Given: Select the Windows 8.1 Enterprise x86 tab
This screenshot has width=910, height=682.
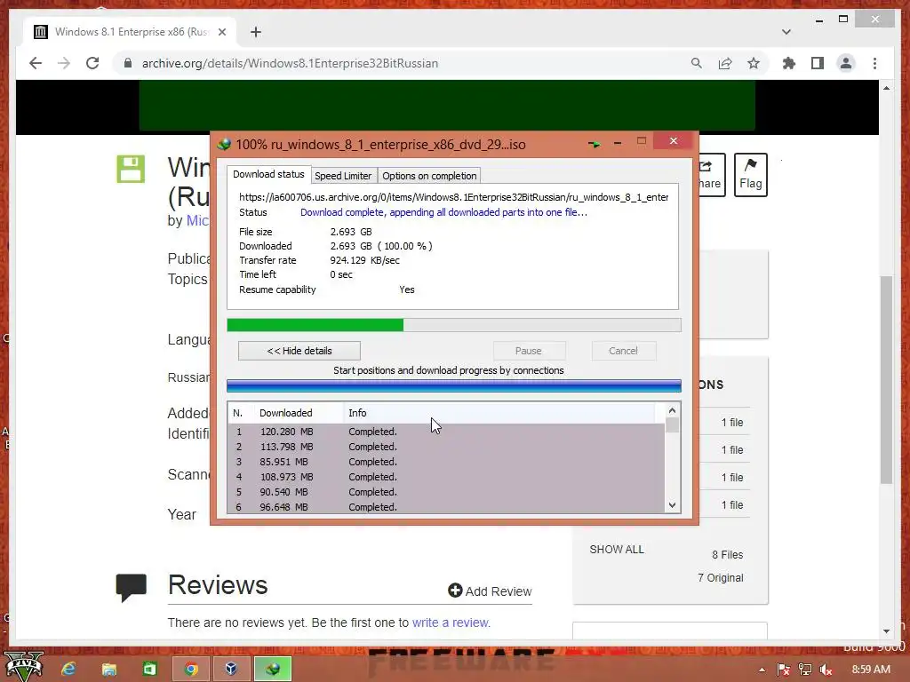Looking at the screenshot, I should pos(131,32).
